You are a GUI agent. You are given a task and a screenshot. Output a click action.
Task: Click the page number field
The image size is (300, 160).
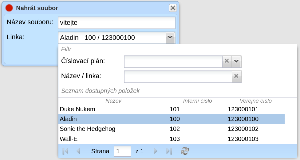[x=122, y=151]
